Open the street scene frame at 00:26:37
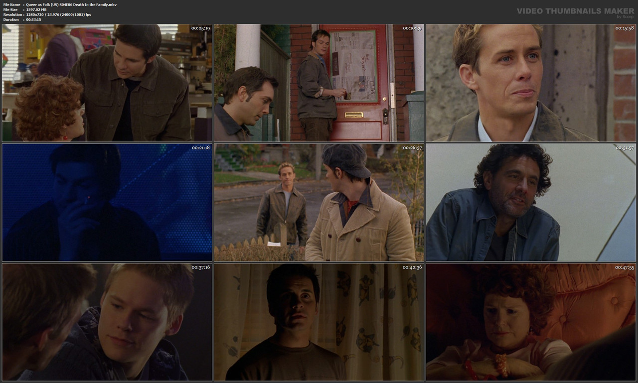The width and height of the screenshot is (638, 383). [x=319, y=203]
